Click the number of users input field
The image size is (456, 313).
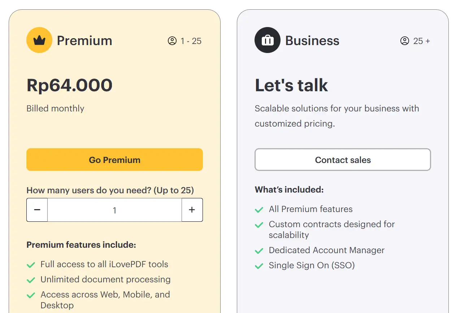(114, 210)
